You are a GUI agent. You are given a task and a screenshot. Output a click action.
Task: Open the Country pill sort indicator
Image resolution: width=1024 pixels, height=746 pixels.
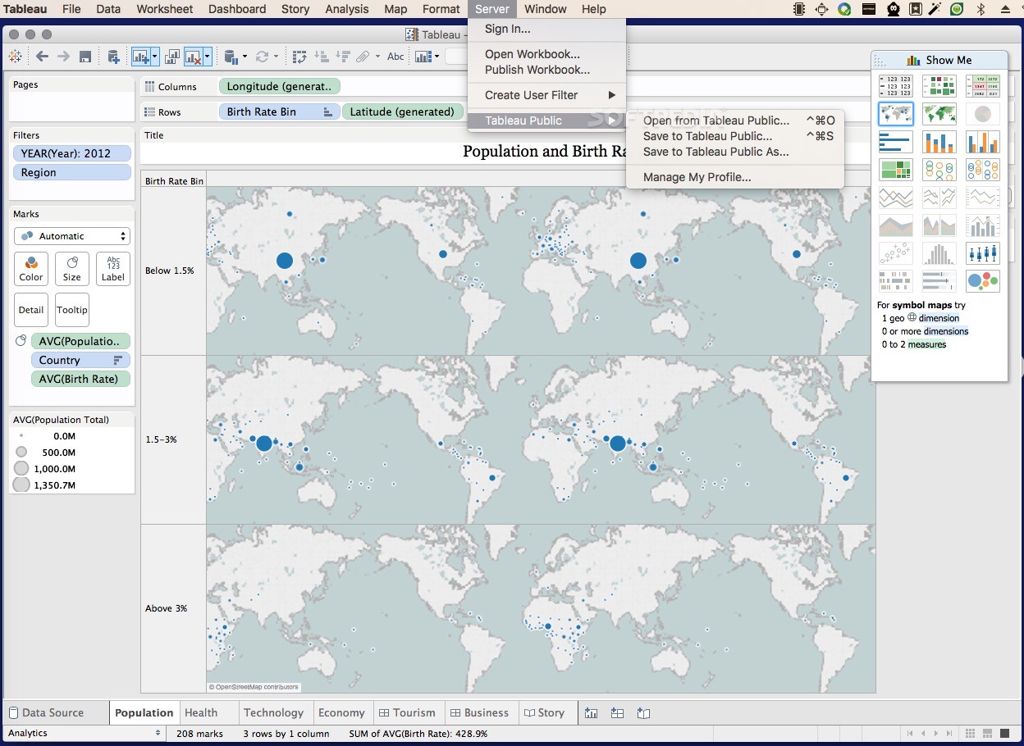tap(118, 360)
